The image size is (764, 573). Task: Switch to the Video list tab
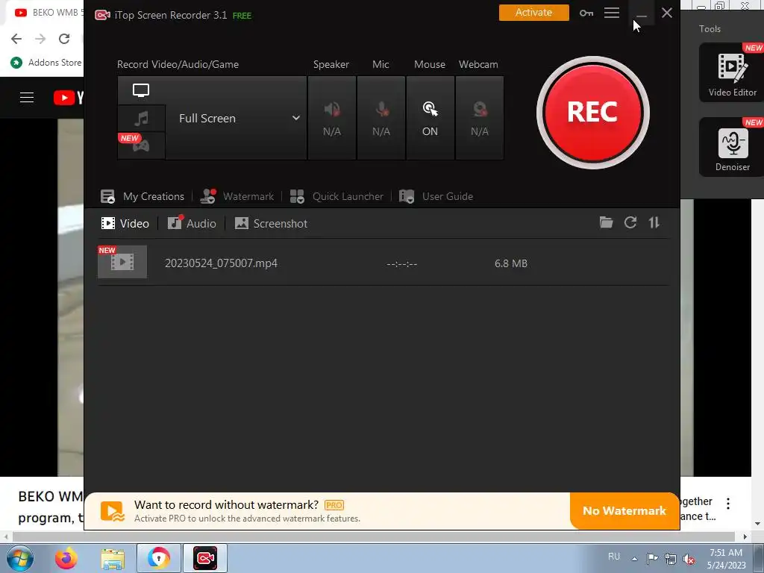[x=125, y=223]
